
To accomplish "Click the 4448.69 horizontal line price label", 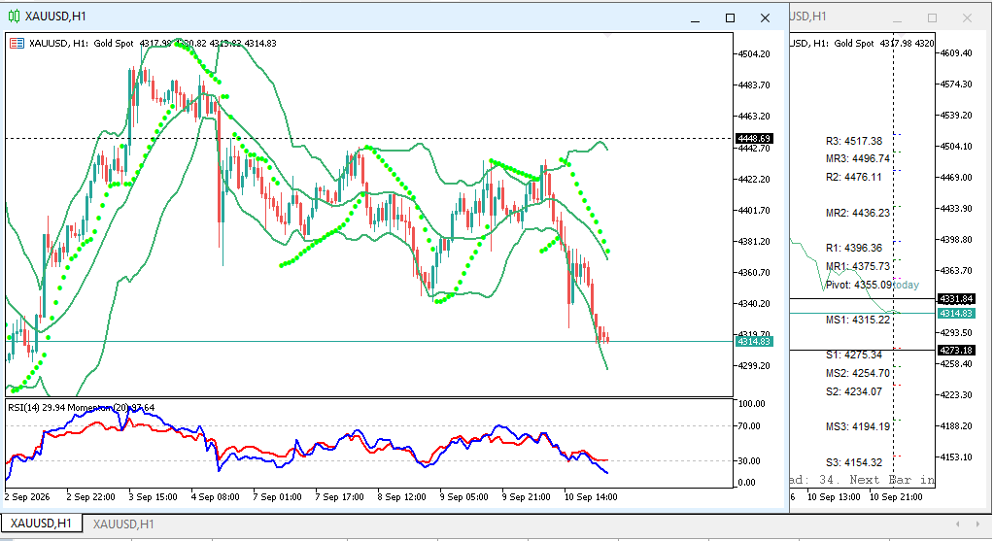I will tap(754, 138).
